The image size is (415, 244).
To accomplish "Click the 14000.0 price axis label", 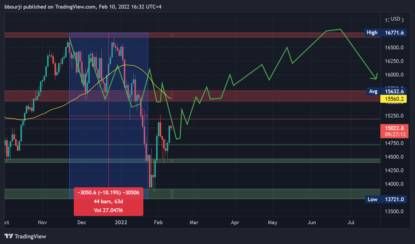I will click(394, 184).
